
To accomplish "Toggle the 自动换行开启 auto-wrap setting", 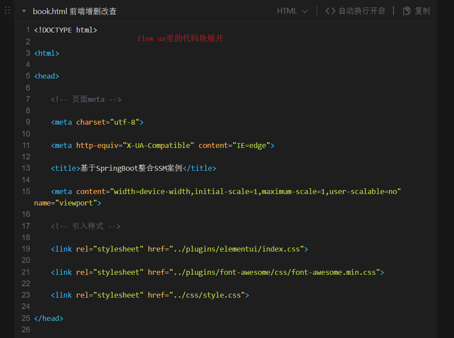I will [361, 11].
